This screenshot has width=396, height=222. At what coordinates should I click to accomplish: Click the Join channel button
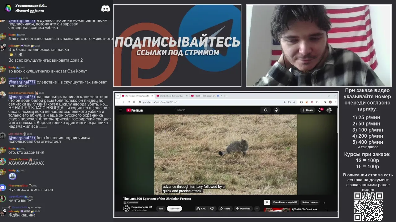coord(161,209)
